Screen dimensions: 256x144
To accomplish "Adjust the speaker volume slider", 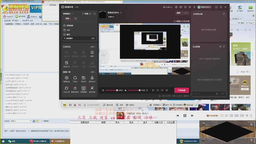I will pyautogui.click(x=134, y=90).
